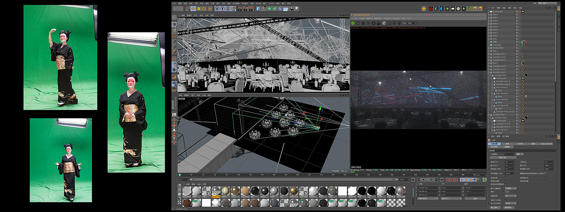Image resolution: width=565 pixels, height=212 pixels.
Task: Toggle 使用变形器 checkbox
Action: 545,181
